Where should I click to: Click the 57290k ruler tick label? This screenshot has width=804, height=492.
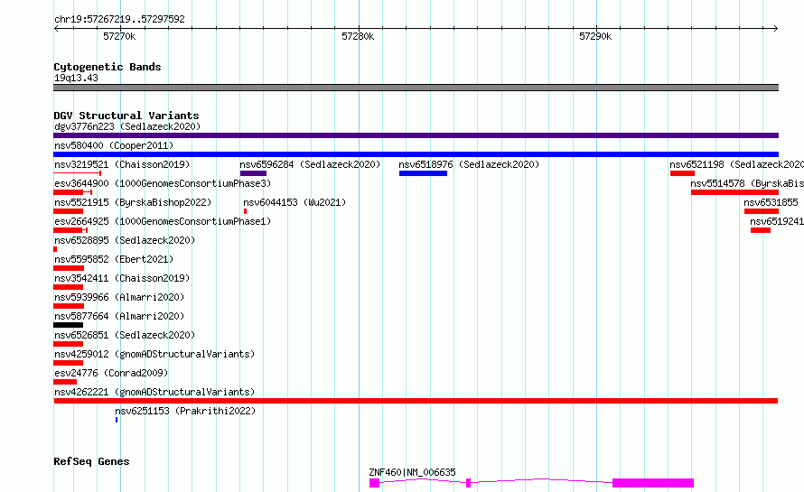595,36
